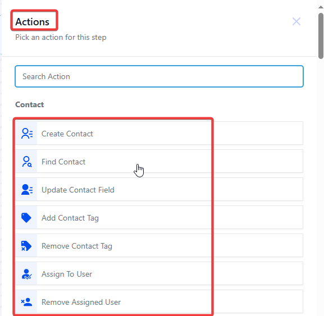Select the Add Contact Tag action
This screenshot has width=324, height=316.
point(159,217)
